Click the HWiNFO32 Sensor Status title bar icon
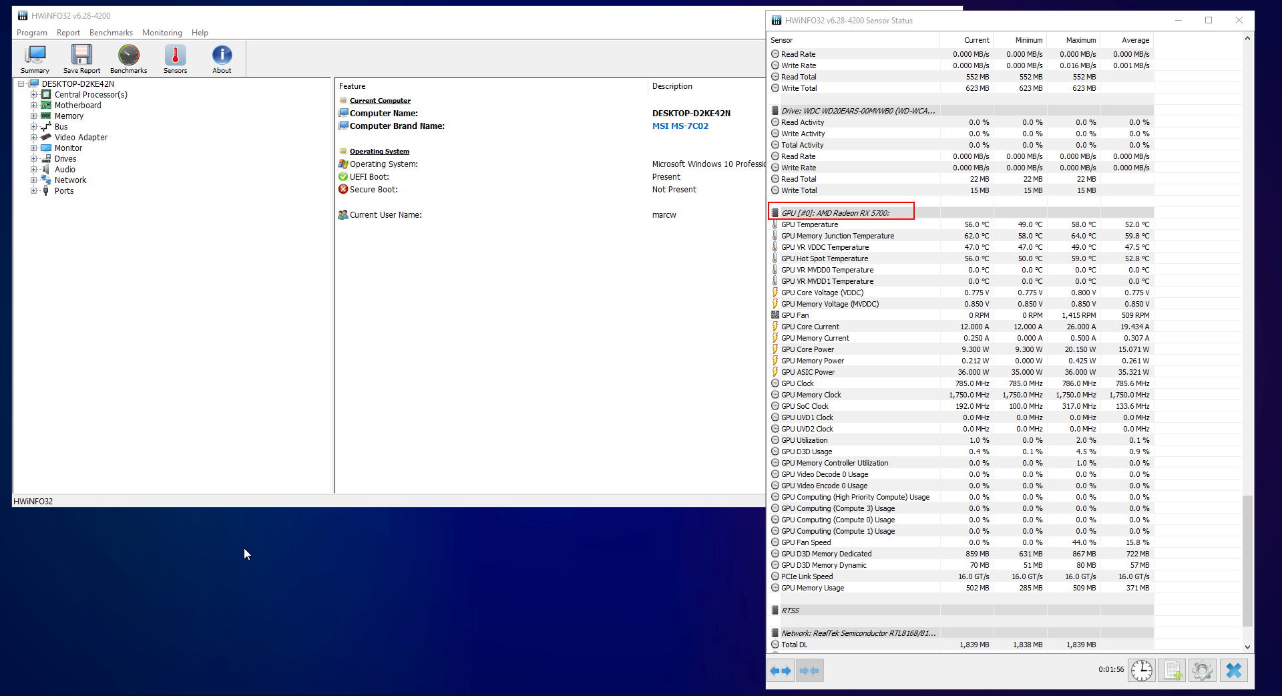Viewport: 1282px width, 696px height. 777,21
